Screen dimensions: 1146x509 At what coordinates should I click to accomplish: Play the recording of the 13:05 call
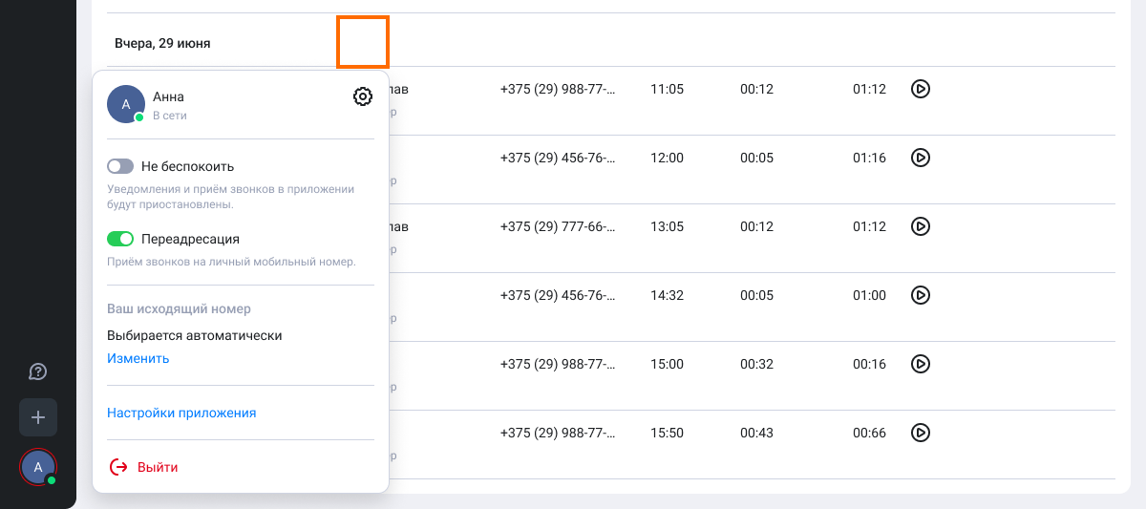[920, 226]
